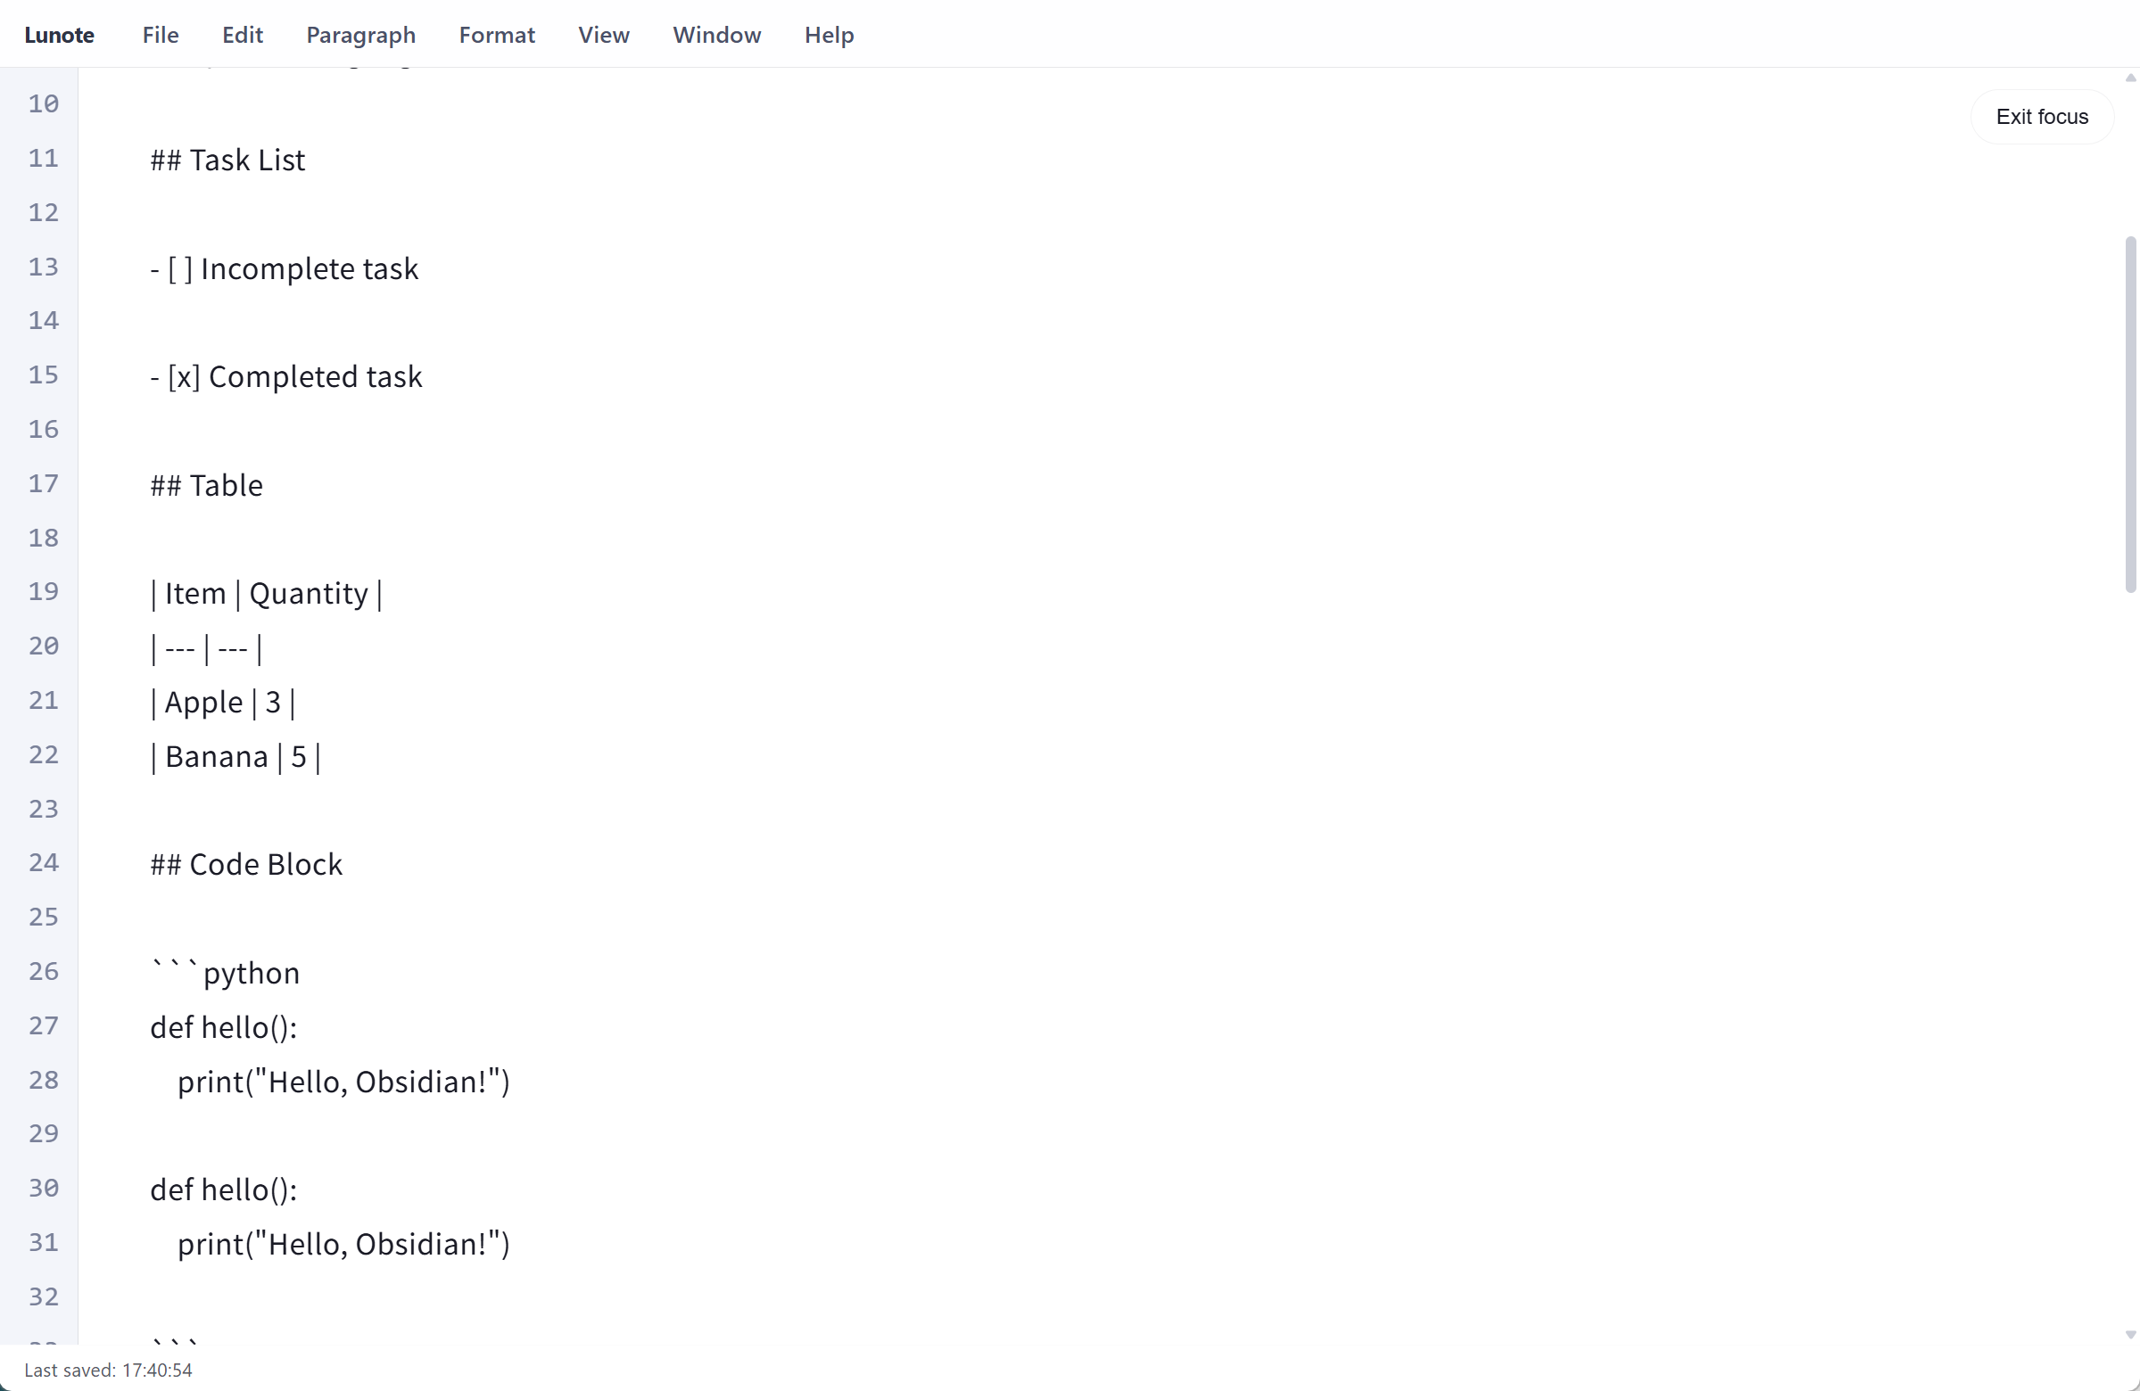The image size is (2140, 1391).
Task: Click line number 18 in gutter
Action: pyautogui.click(x=43, y=539)
